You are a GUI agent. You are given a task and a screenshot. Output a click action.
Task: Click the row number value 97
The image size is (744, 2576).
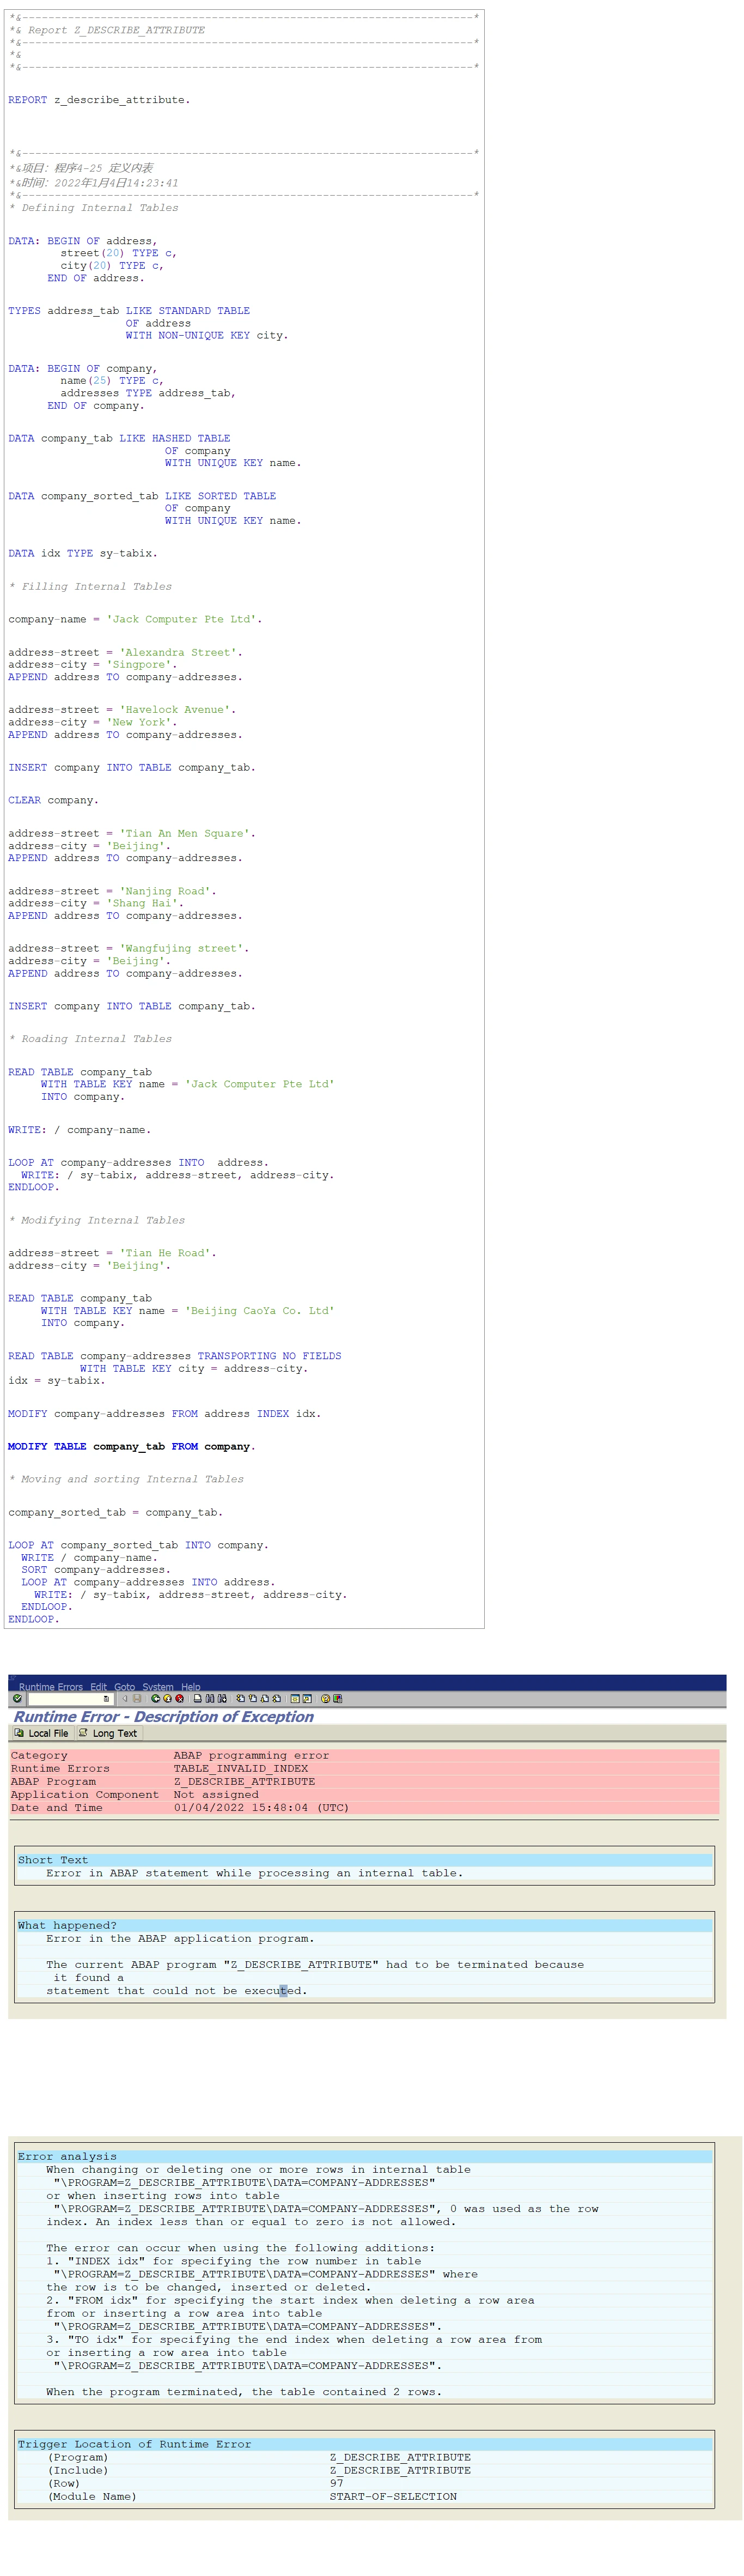point(336,2483)
